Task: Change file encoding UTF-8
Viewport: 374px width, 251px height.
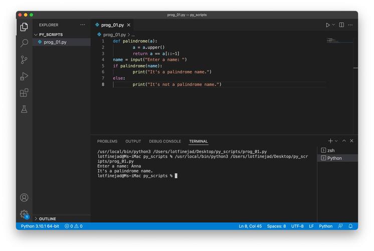Action: tap(297, 226)
